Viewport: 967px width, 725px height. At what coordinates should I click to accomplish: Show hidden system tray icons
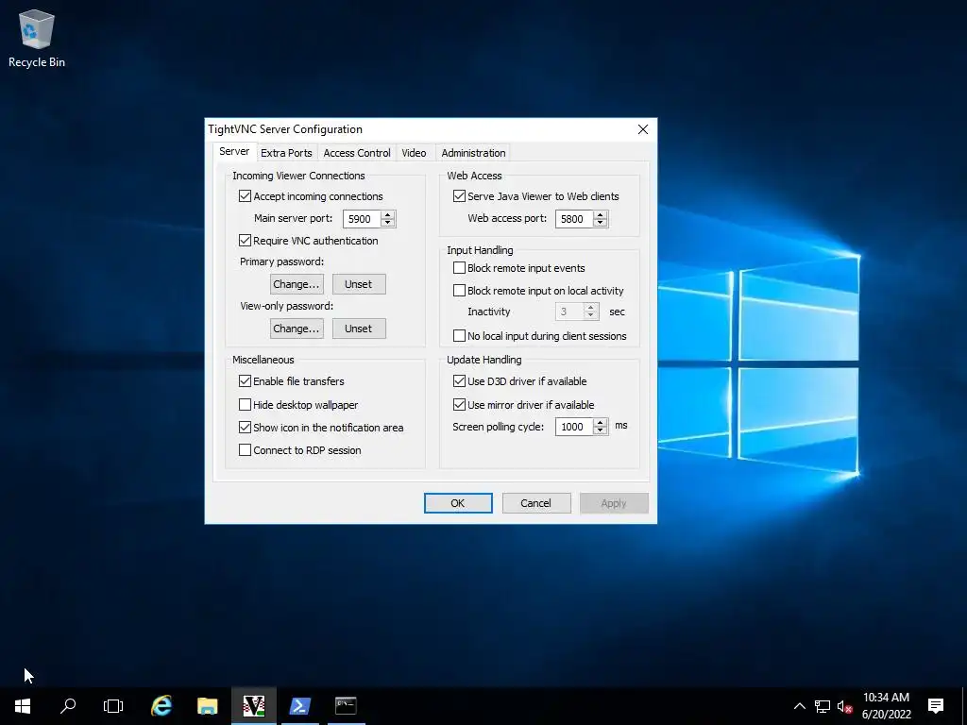799,706
